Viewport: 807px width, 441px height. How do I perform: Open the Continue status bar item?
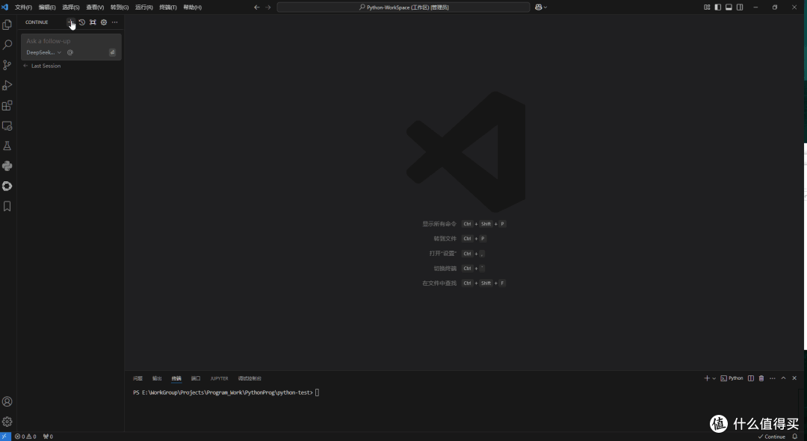(771, 437)
